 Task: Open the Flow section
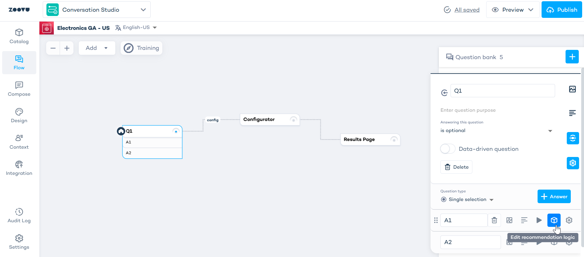point(19,63)
